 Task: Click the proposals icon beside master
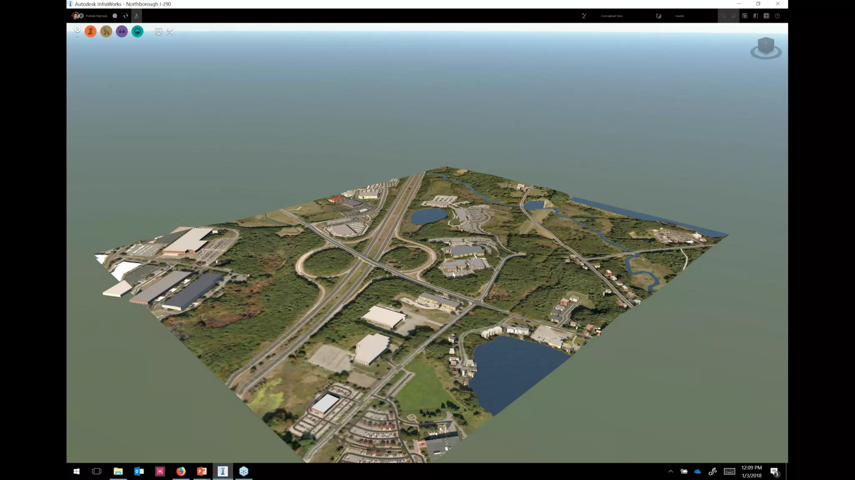pos(658,16)
